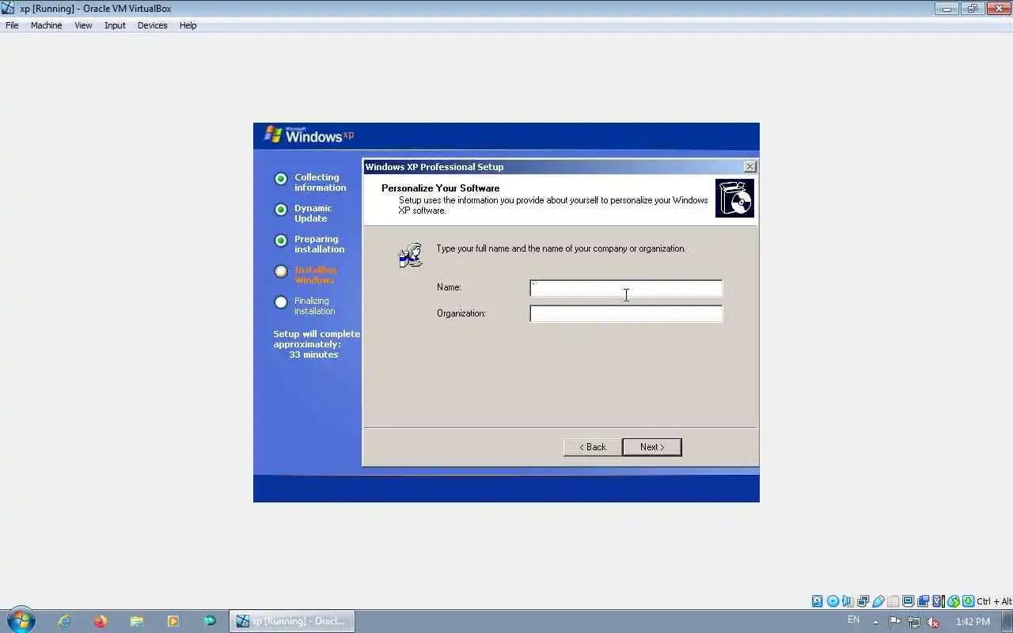Open the media player taskbar icon
1013x633 pixels.
tap(173, 621)
